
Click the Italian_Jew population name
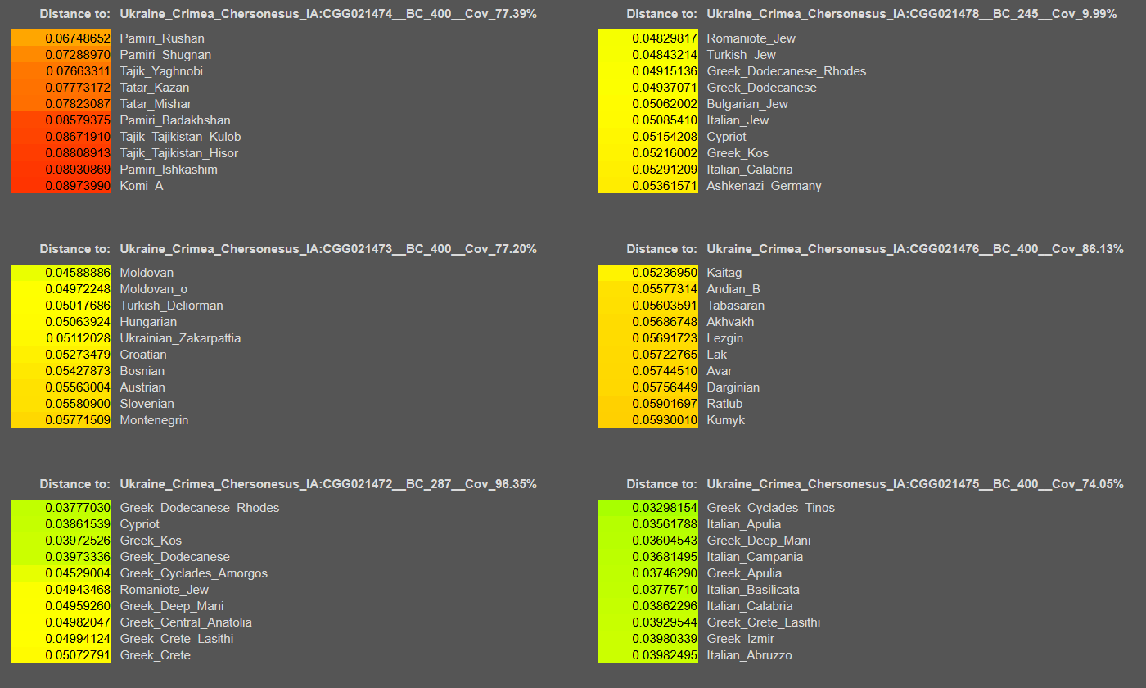tap(738, 120)
